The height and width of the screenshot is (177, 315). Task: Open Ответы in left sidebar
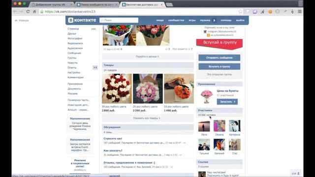point(72,68)
